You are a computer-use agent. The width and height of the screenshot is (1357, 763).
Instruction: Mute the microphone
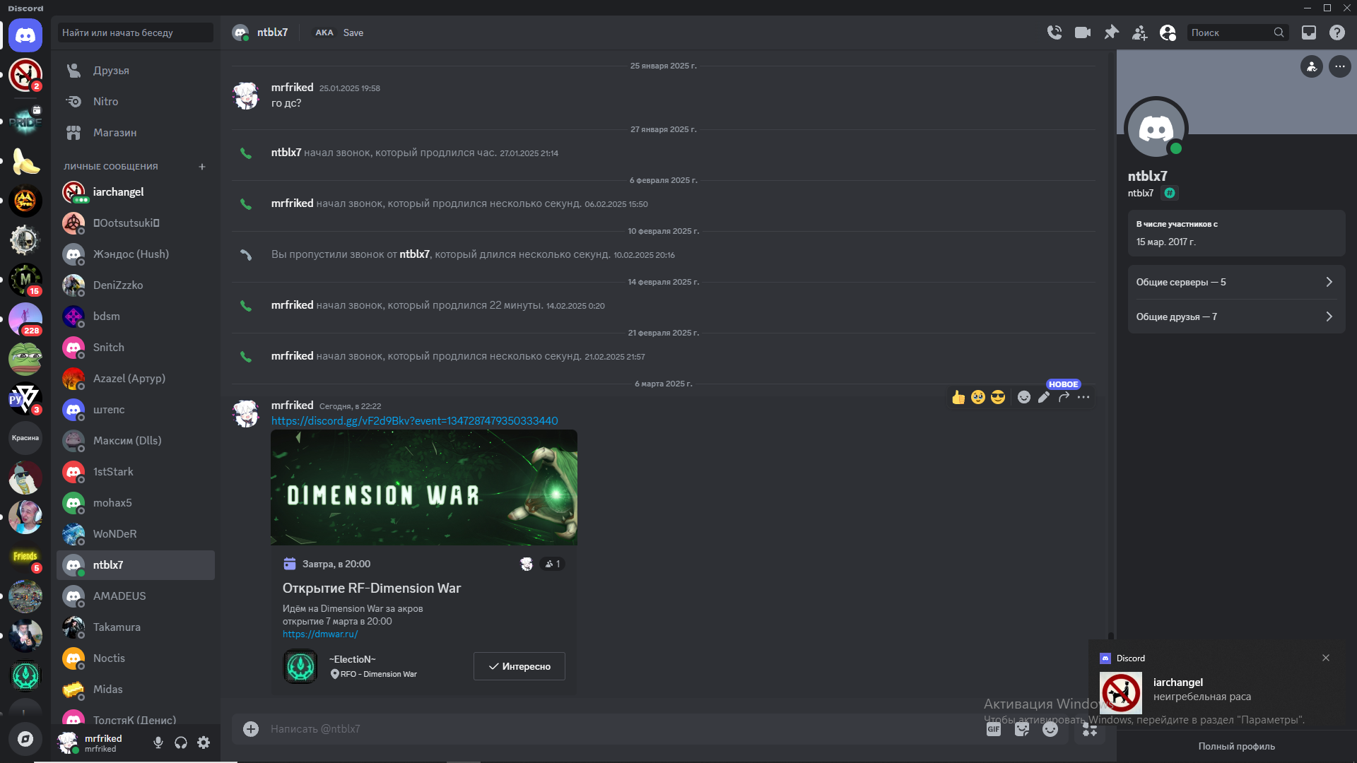[x=158, y=743]
